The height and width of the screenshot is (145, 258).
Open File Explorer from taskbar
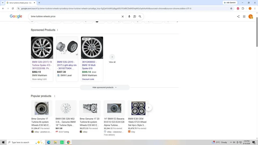pos(55,142)
